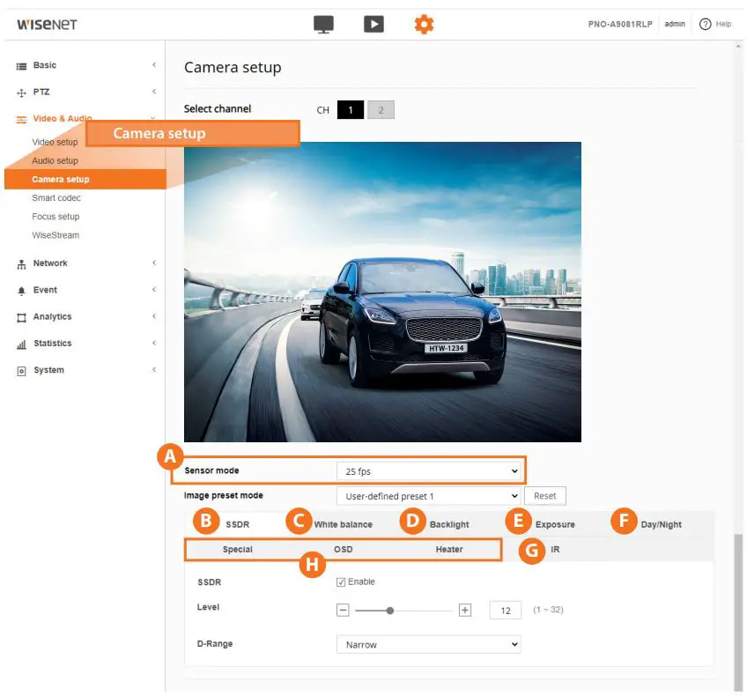Toggle the SSDR Enable checkbox

[341, 581]
